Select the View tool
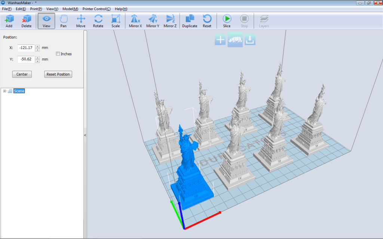 coord(46,21)
